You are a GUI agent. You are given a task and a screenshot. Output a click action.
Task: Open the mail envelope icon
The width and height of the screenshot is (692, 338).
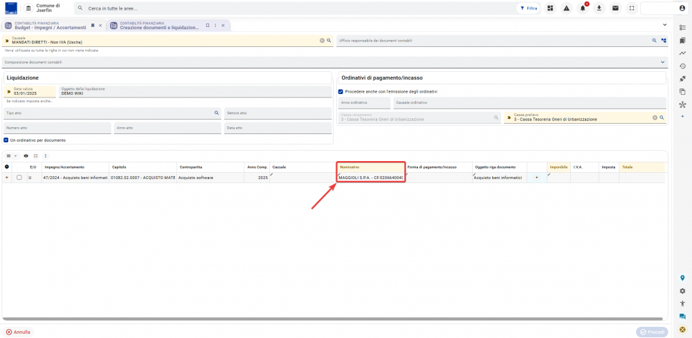click(615, 8)
